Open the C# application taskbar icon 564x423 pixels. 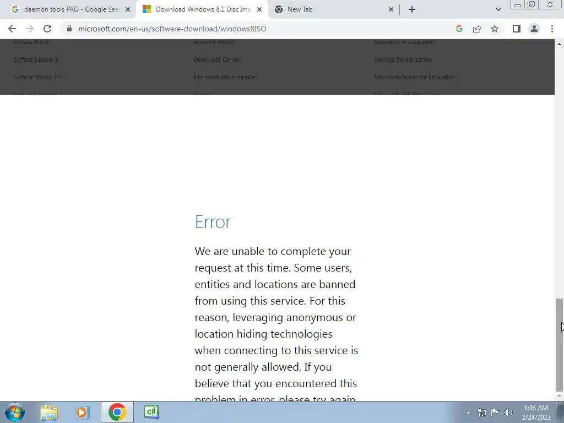tap(151, 412)
